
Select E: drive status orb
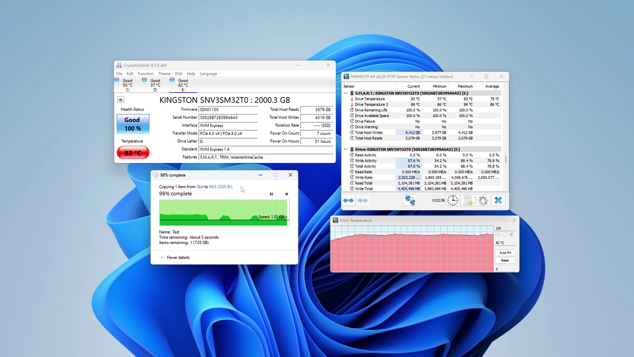[x=172, y=80]
